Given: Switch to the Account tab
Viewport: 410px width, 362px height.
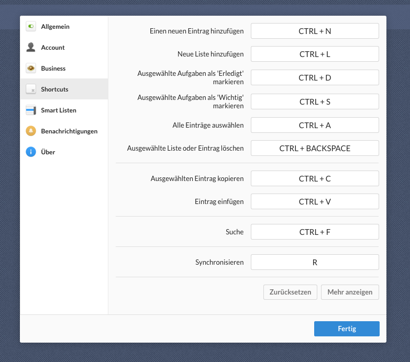Looking at the screenshot, I should tap(53, 47).
